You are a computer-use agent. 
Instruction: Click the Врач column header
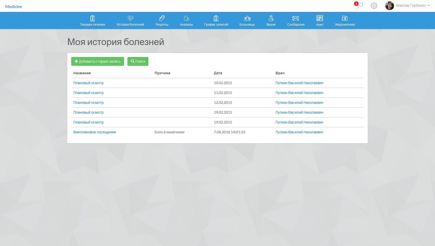[280, 73]
